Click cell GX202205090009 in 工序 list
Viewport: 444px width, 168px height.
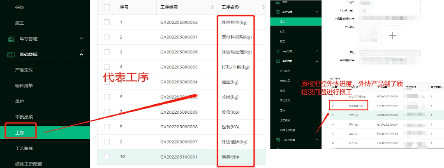(x=179, y=112)
